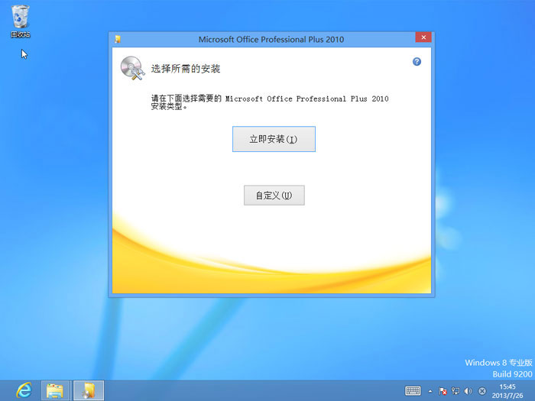
Task: Open the Action Center flag icon
Action: click(443, 391)
